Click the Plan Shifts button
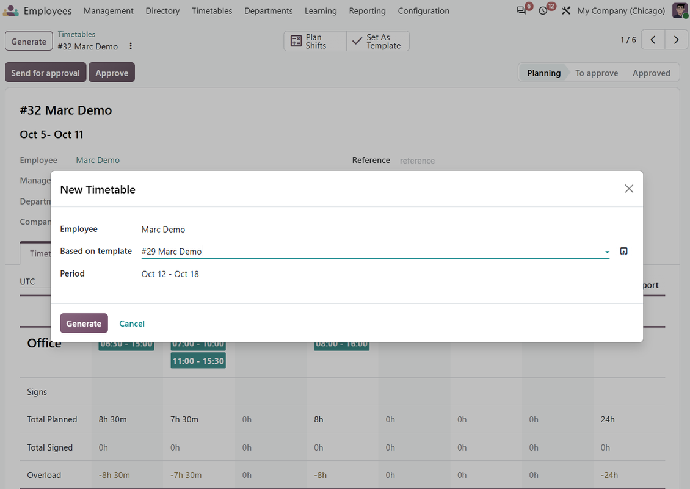 pos(315,42)
